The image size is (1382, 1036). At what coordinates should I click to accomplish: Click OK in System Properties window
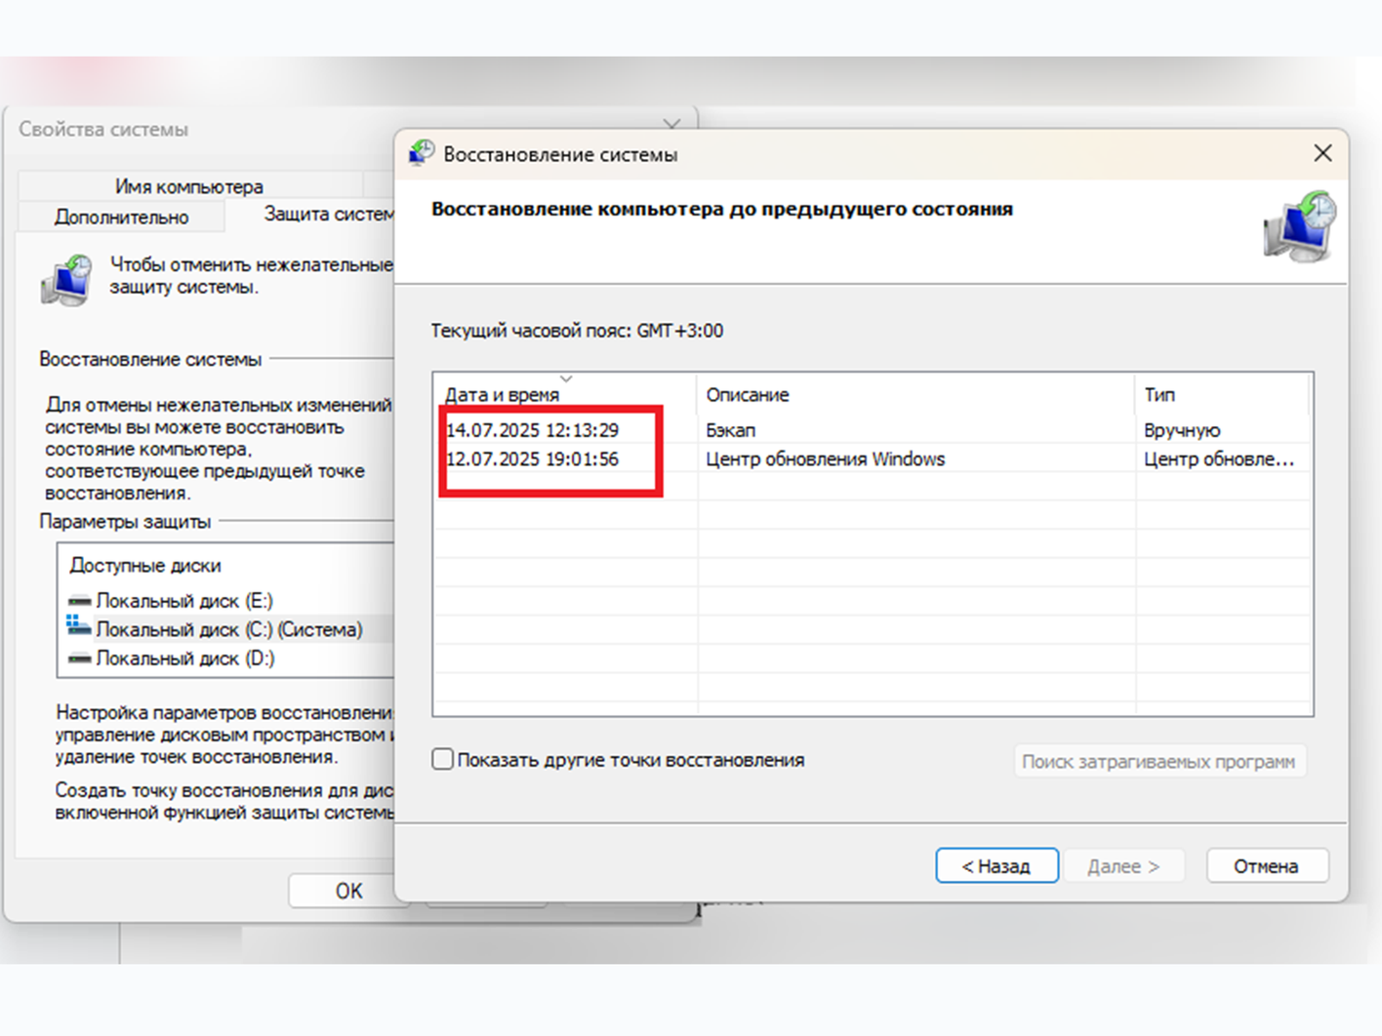(348, 890)
